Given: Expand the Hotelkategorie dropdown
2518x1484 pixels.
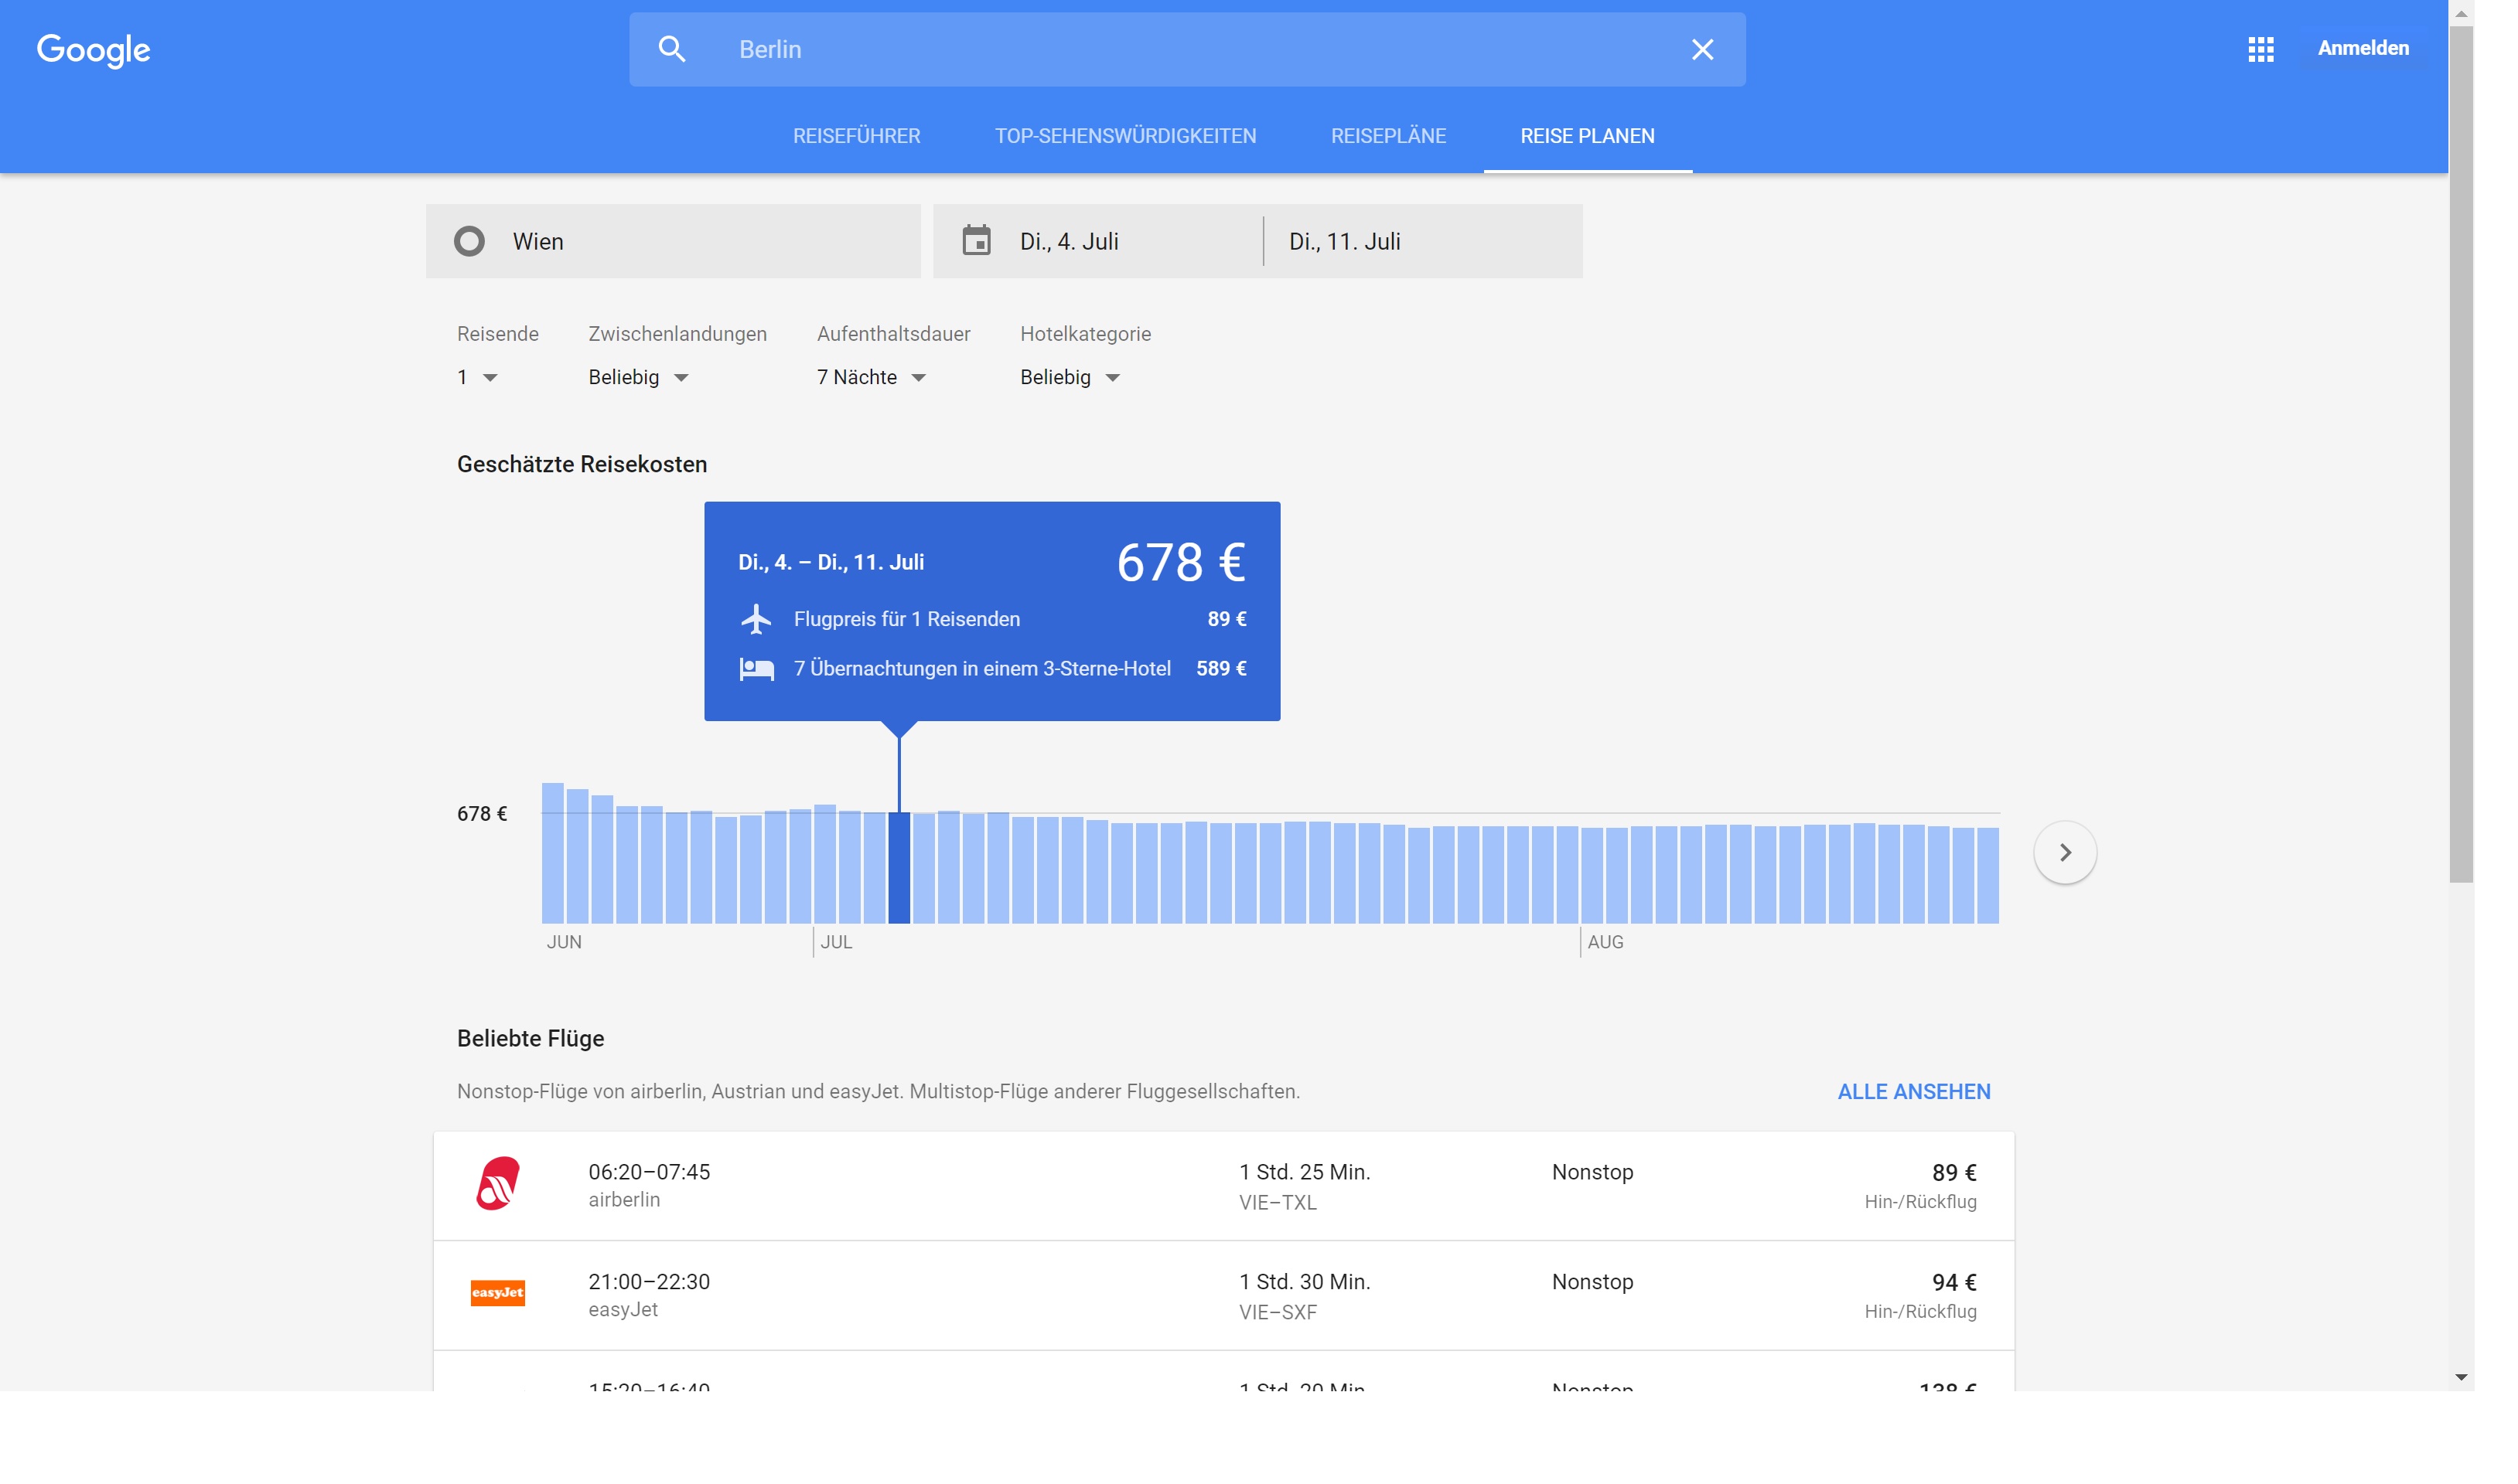Looking at the screenshot, I should pos(1070,377).
